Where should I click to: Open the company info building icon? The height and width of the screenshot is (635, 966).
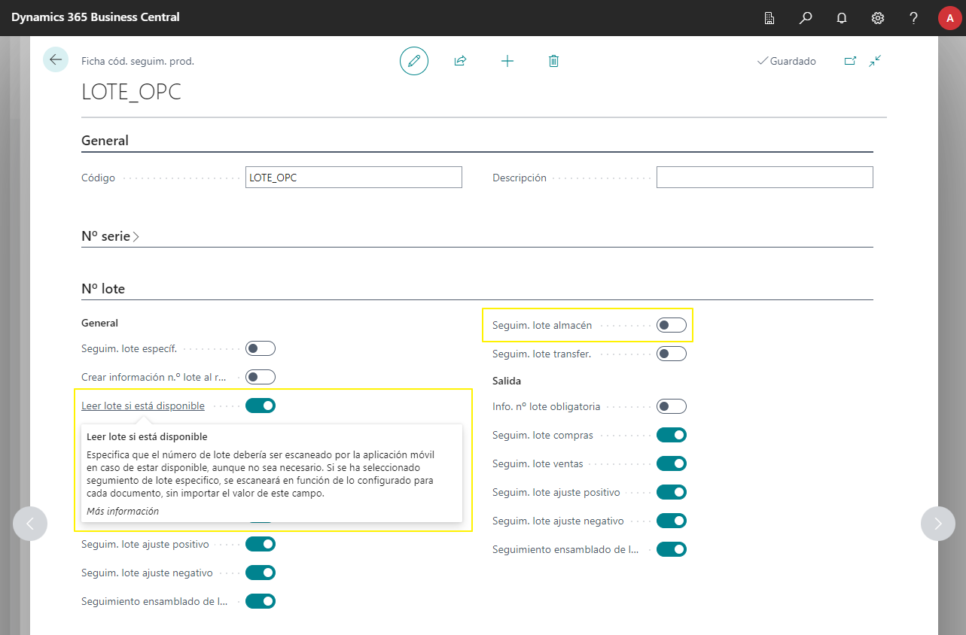769,18
